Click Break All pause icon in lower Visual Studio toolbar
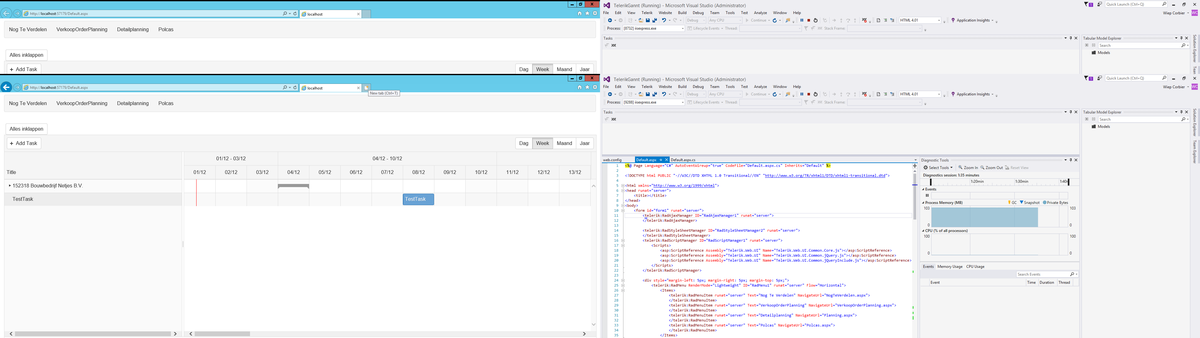1200x338 pixels. [x=802, y=94]
